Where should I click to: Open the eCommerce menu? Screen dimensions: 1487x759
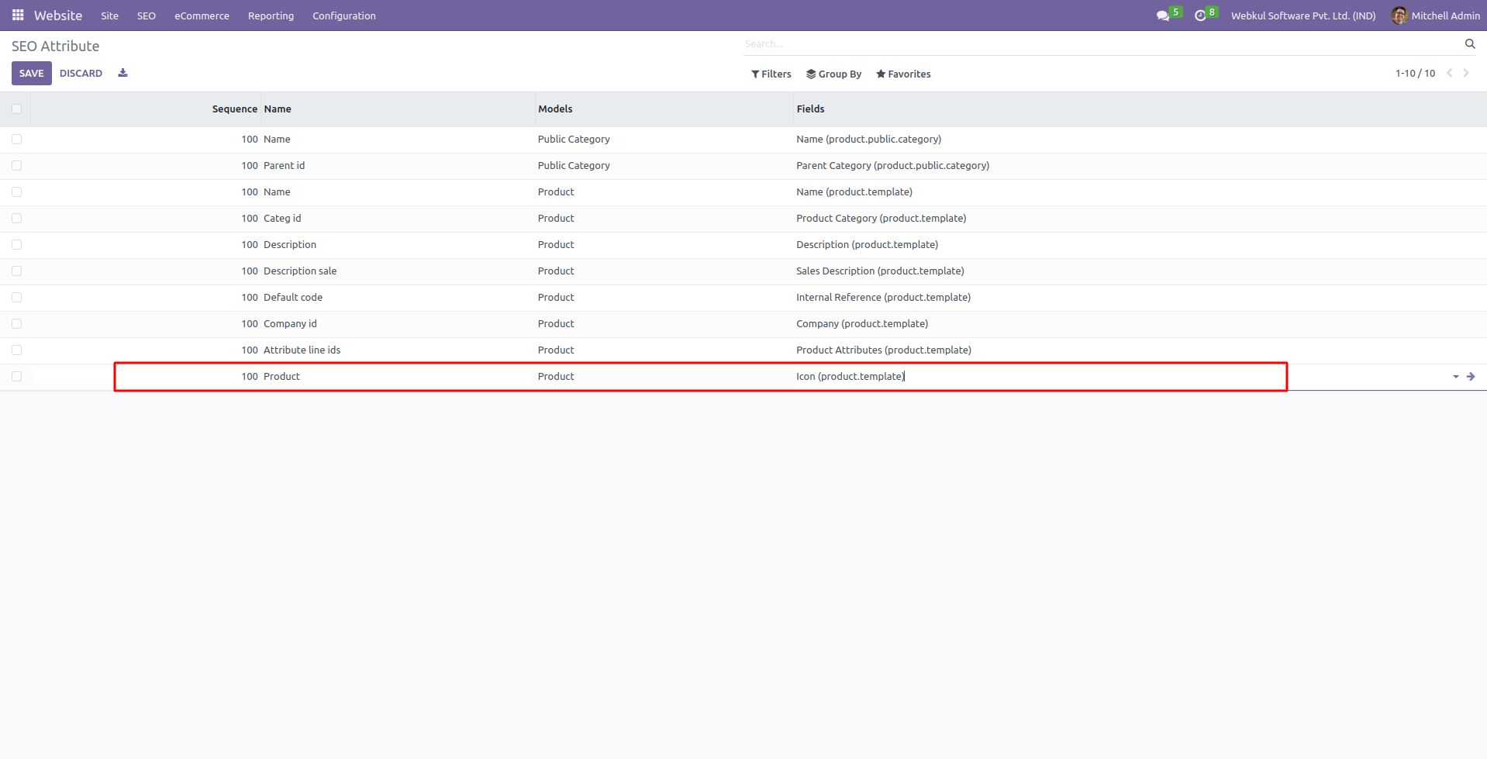point(202,16)
